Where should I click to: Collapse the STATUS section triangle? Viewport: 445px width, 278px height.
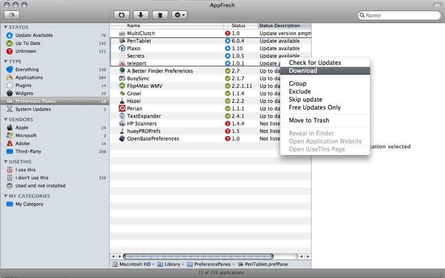click(6, 27)
